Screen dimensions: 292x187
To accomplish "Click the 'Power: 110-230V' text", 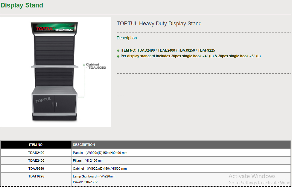I will coord(85,182).
